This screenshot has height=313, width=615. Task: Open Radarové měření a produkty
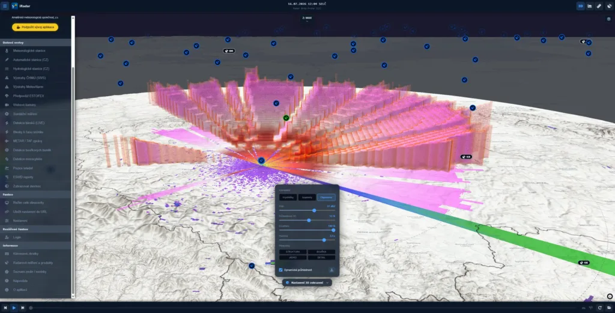click(35, 263)
